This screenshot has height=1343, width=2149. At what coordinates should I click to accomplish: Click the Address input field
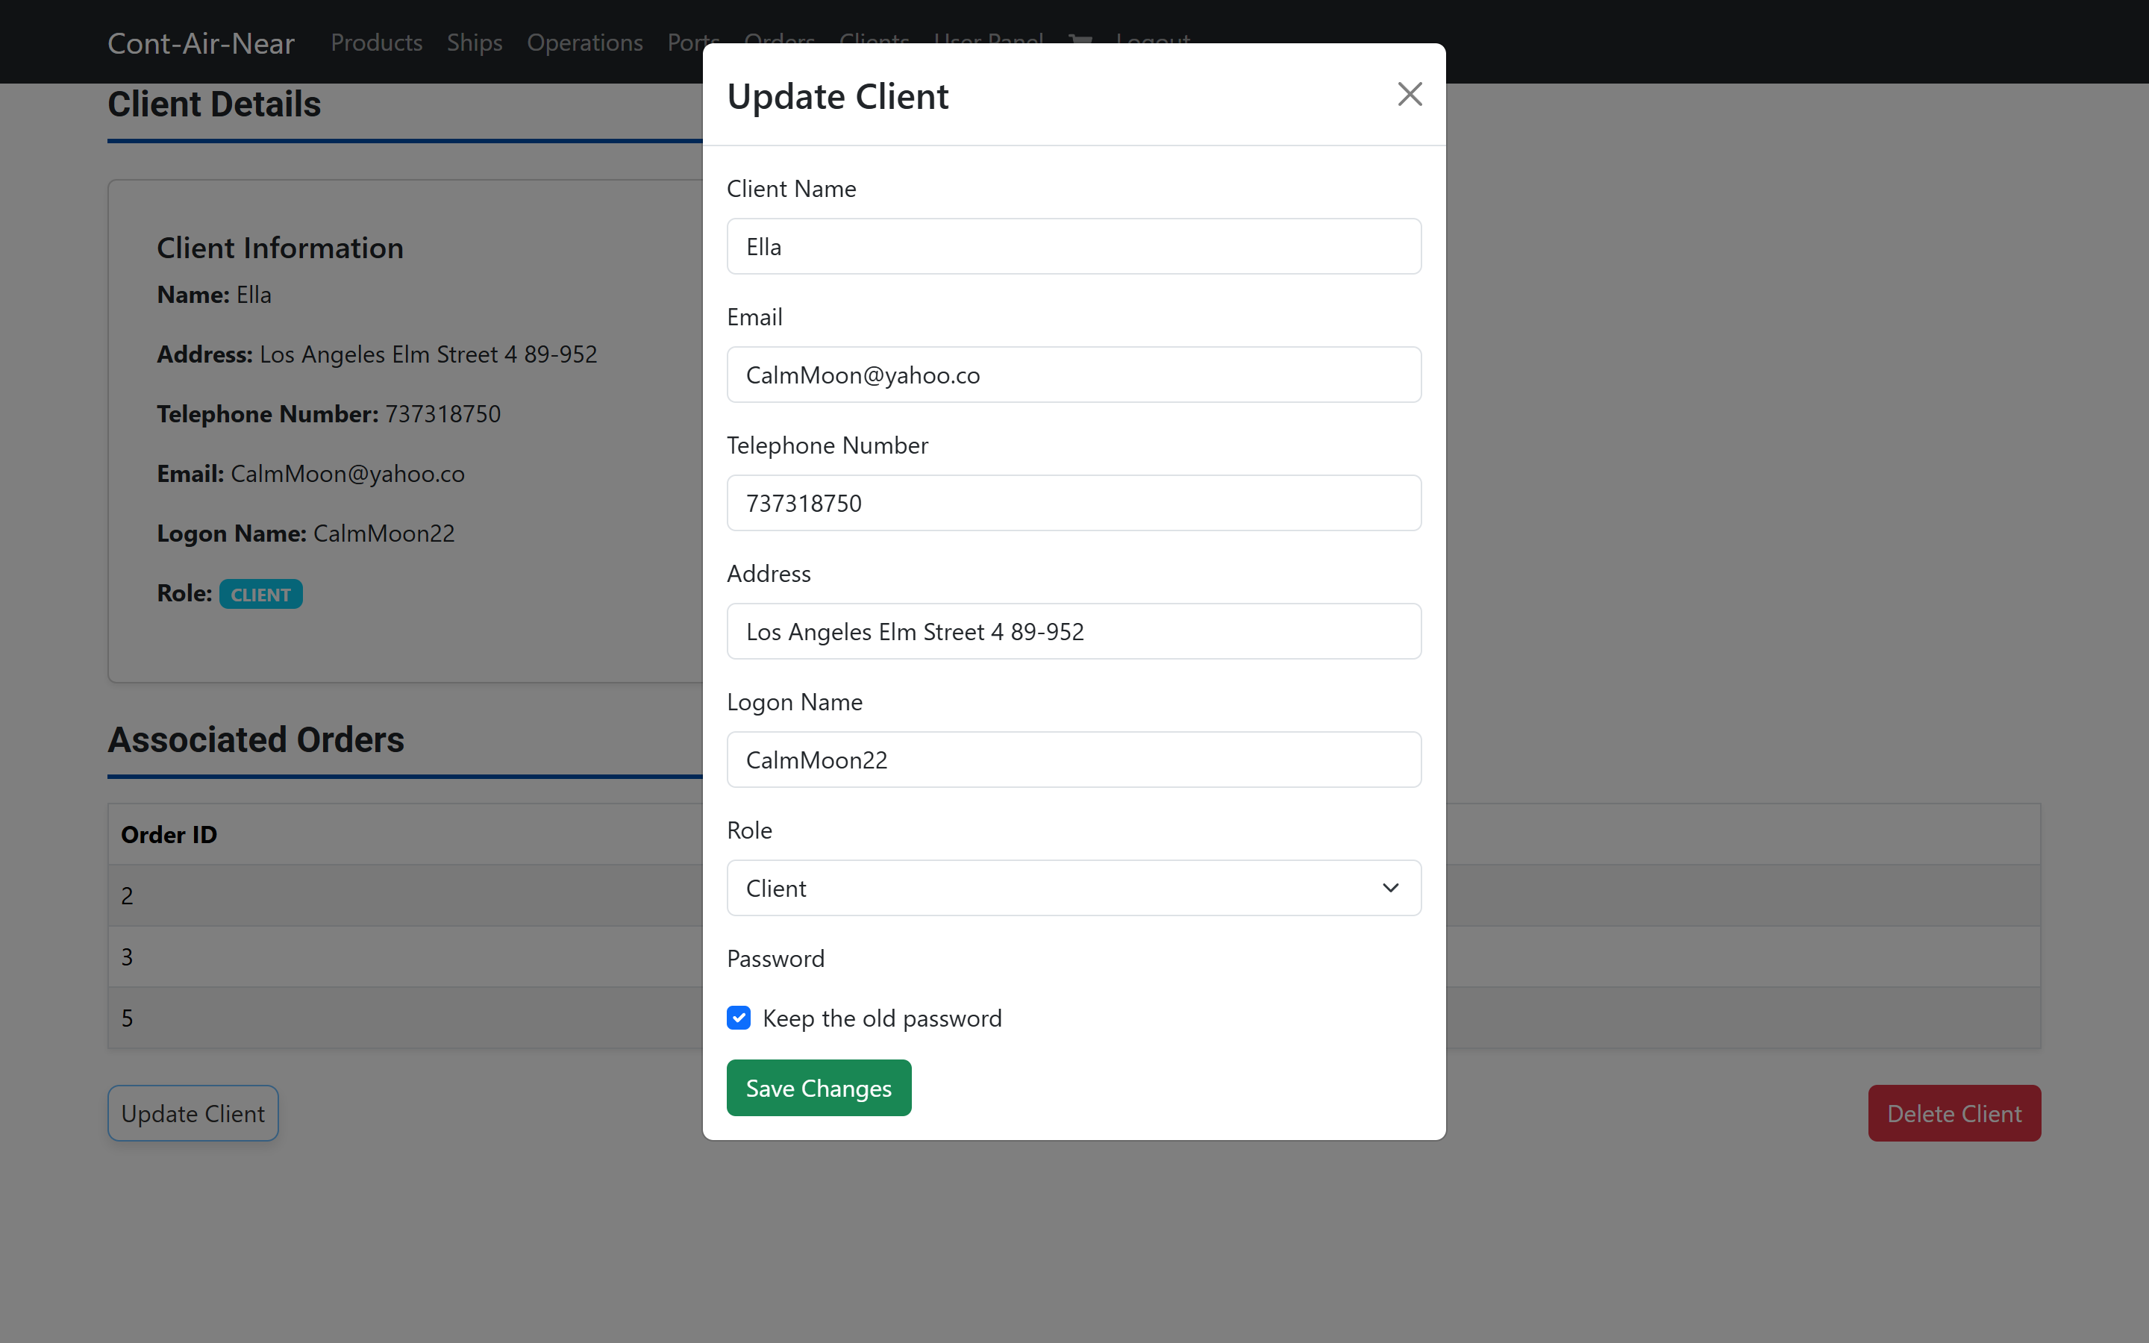tap(1074, 631)
